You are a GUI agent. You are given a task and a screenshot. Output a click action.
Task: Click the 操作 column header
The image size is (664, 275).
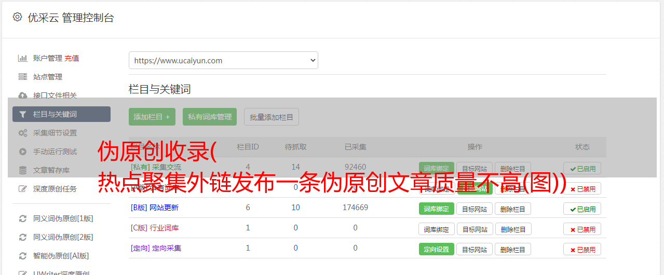[475, 147]
